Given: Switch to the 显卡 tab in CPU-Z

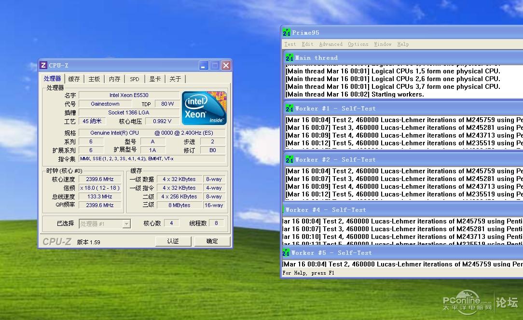Looking at the screenshot, I should point(155,79).
